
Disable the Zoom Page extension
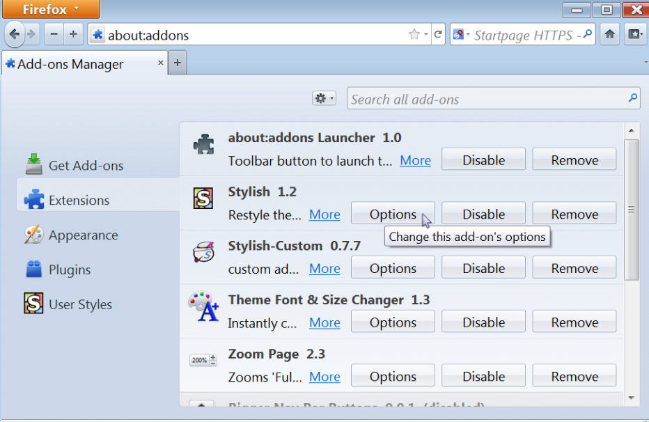[483, 377]
